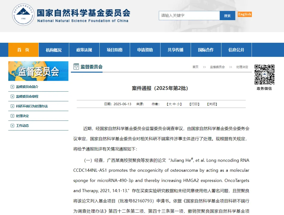
Task: Click the NSFC circular logo
Action: 23,15
